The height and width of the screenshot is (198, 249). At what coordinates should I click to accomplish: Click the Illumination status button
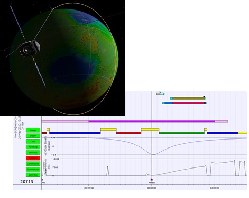pyautogui.click(x=33, y=170)
